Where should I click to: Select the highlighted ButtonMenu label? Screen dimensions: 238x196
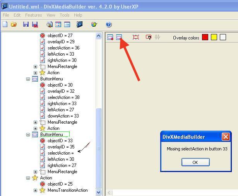pos(51,135)
